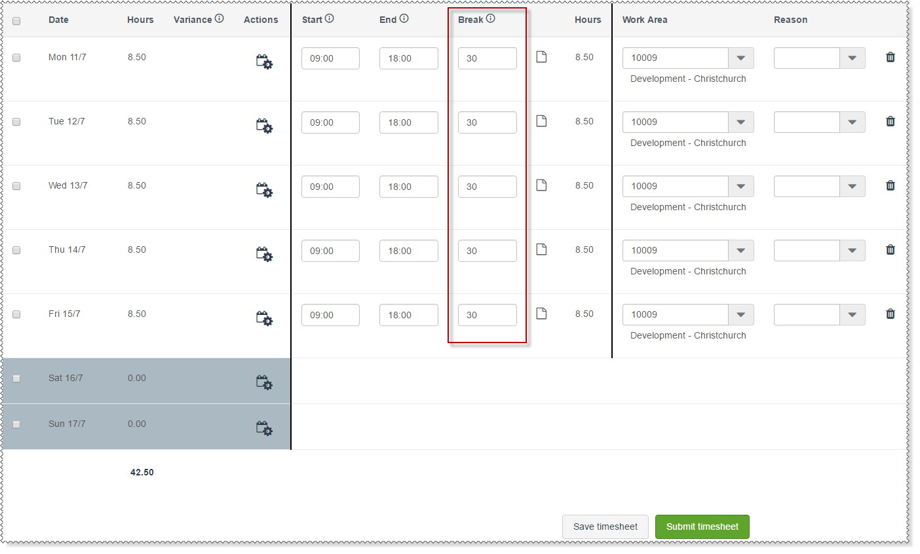920x554 pixels.
Task: Click info icon beside Variance header
Action: click(x=219, y=18)
